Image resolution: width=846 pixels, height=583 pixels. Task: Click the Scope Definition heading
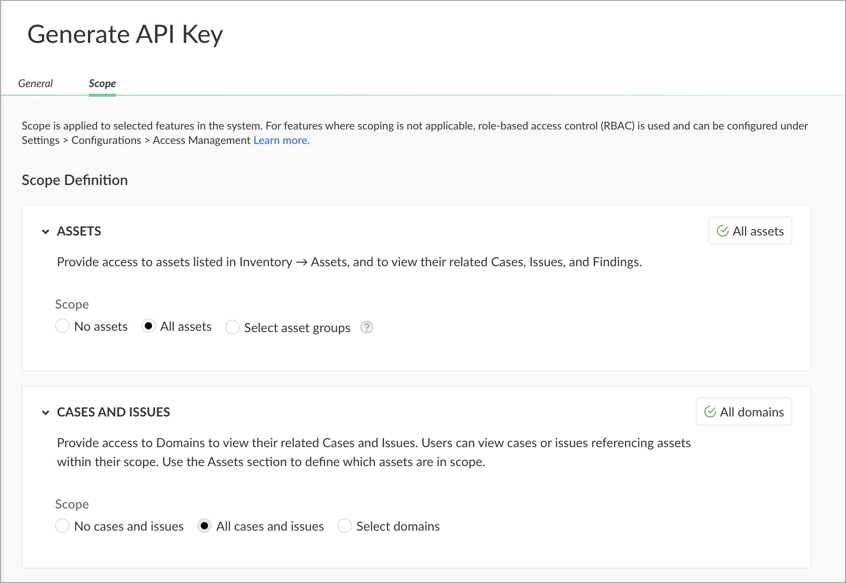pyautogui.click(x=75, y=180)
